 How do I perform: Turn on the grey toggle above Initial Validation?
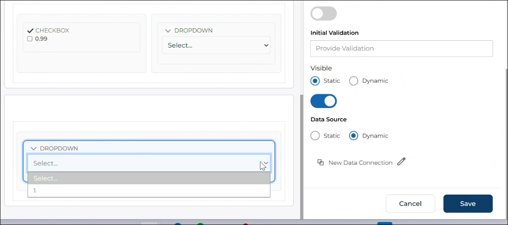click(x=324, y=14)
